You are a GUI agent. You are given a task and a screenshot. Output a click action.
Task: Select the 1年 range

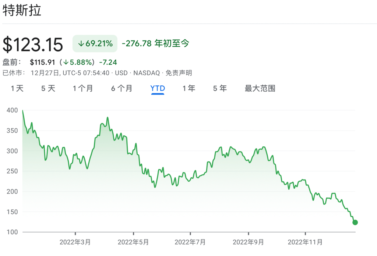188,88
